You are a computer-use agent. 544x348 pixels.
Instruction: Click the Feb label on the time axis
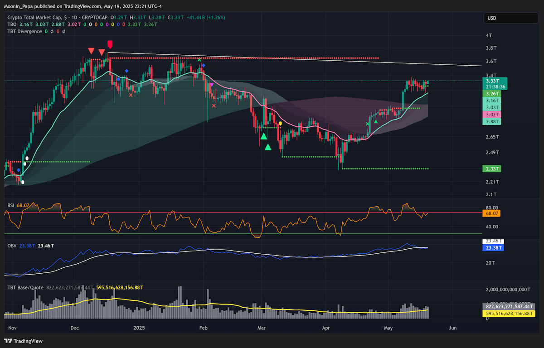pyautogui.click(x=204, y=327)
